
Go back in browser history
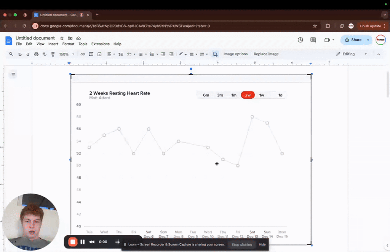(x=6, y=26)
